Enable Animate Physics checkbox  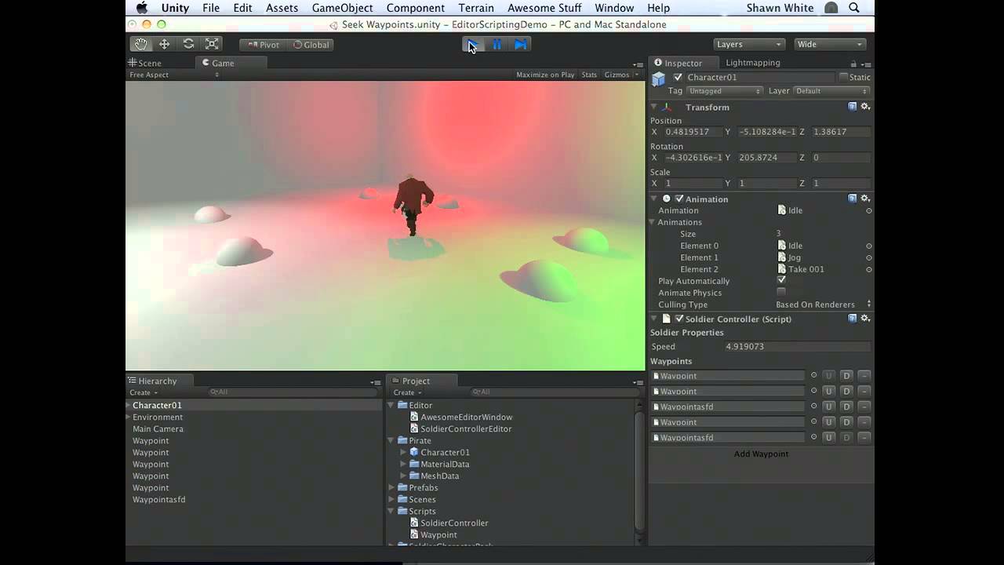point(781,292)
